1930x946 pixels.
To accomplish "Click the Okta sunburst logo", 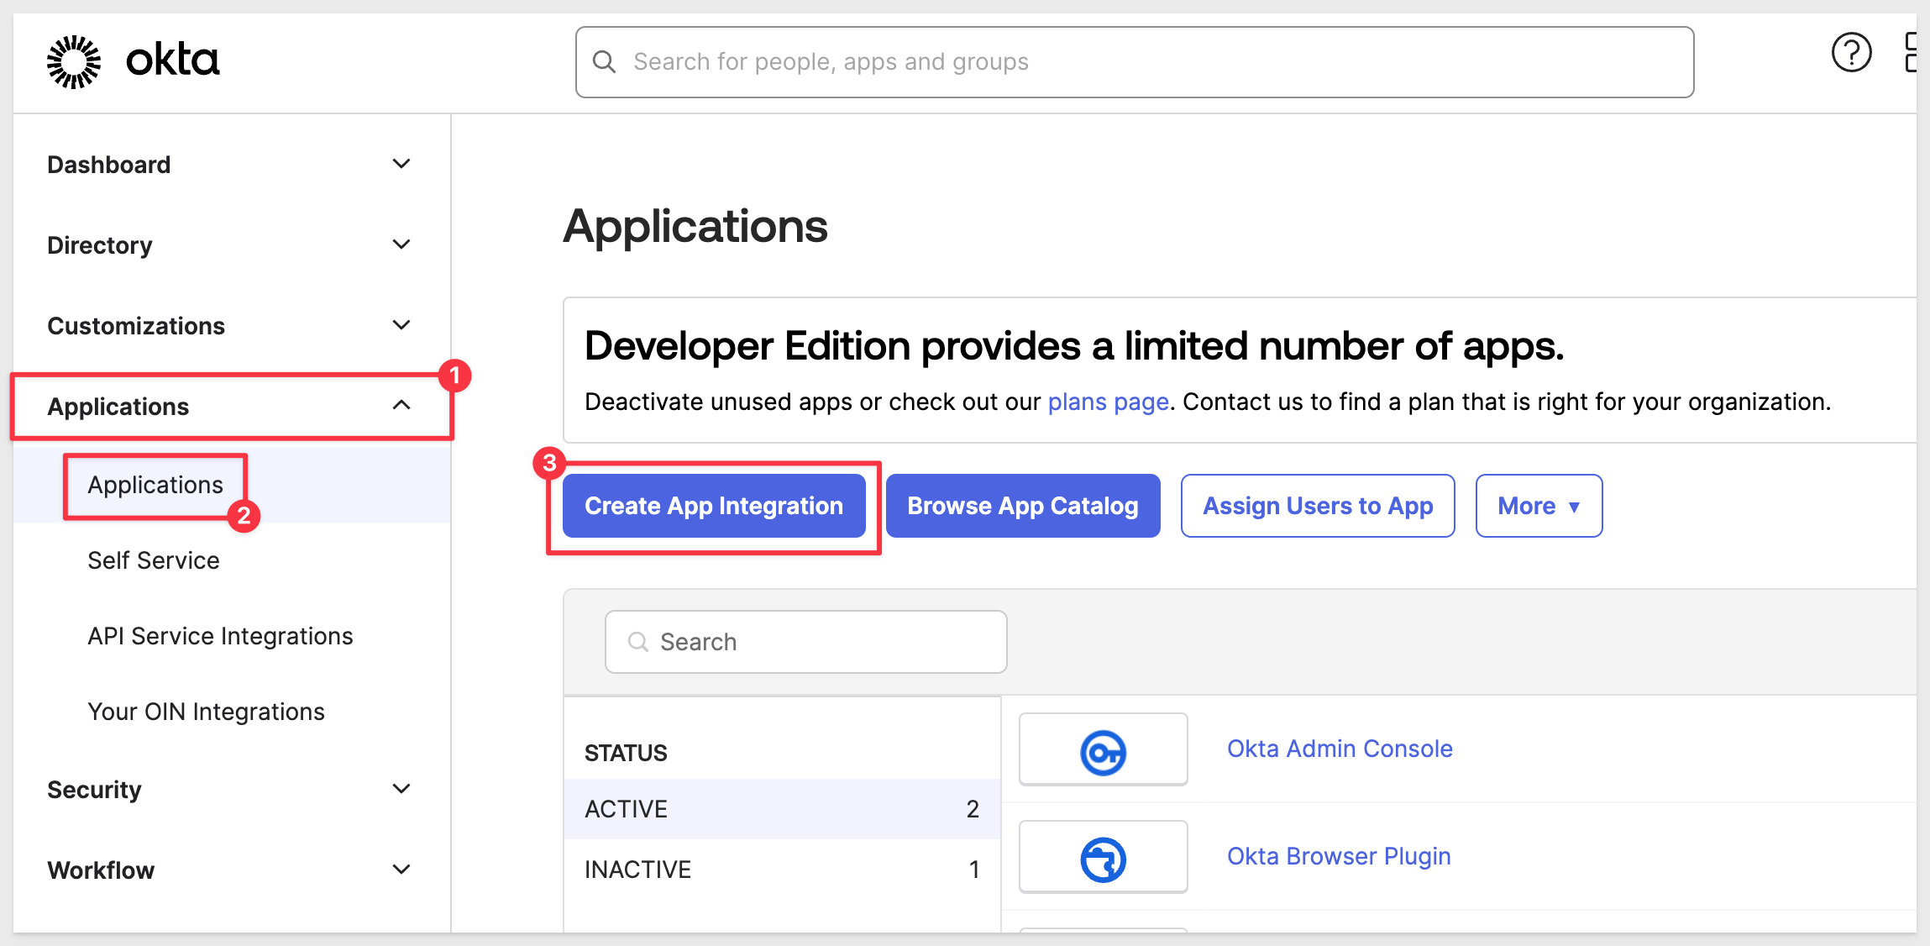I will (74, 61).
